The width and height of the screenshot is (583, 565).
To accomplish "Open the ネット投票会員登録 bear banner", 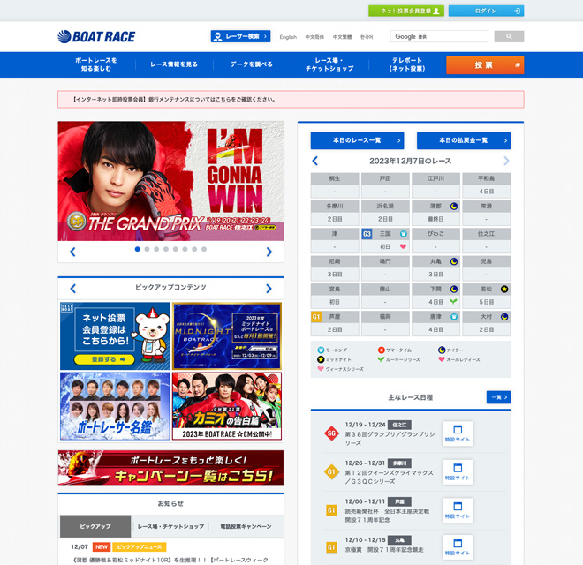I will coord(115,336).
